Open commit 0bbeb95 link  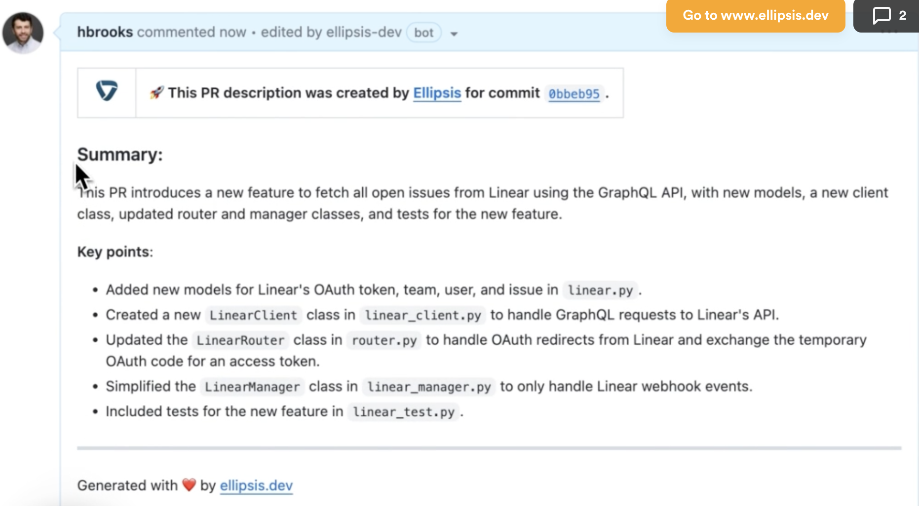[x=574, y=94]
